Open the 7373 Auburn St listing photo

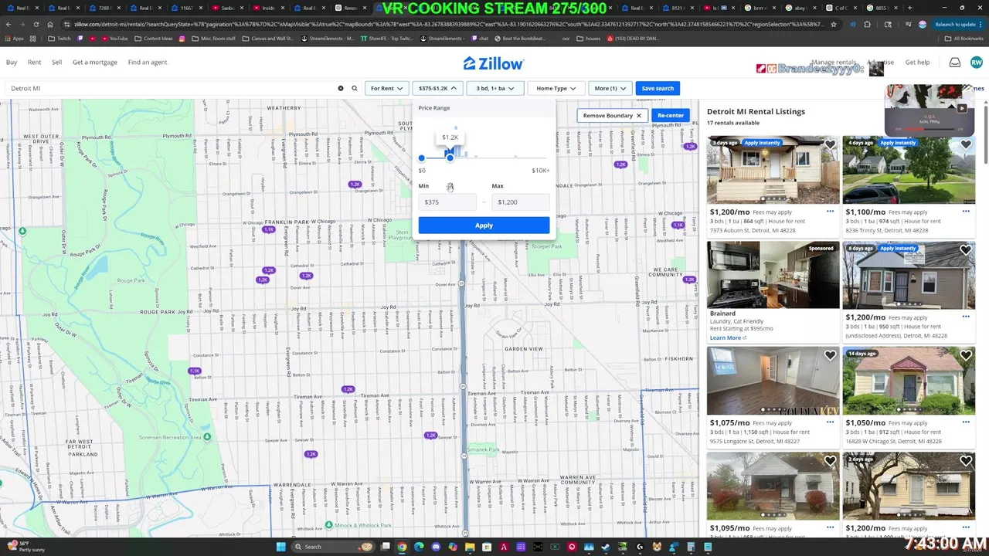click(773, 170)
